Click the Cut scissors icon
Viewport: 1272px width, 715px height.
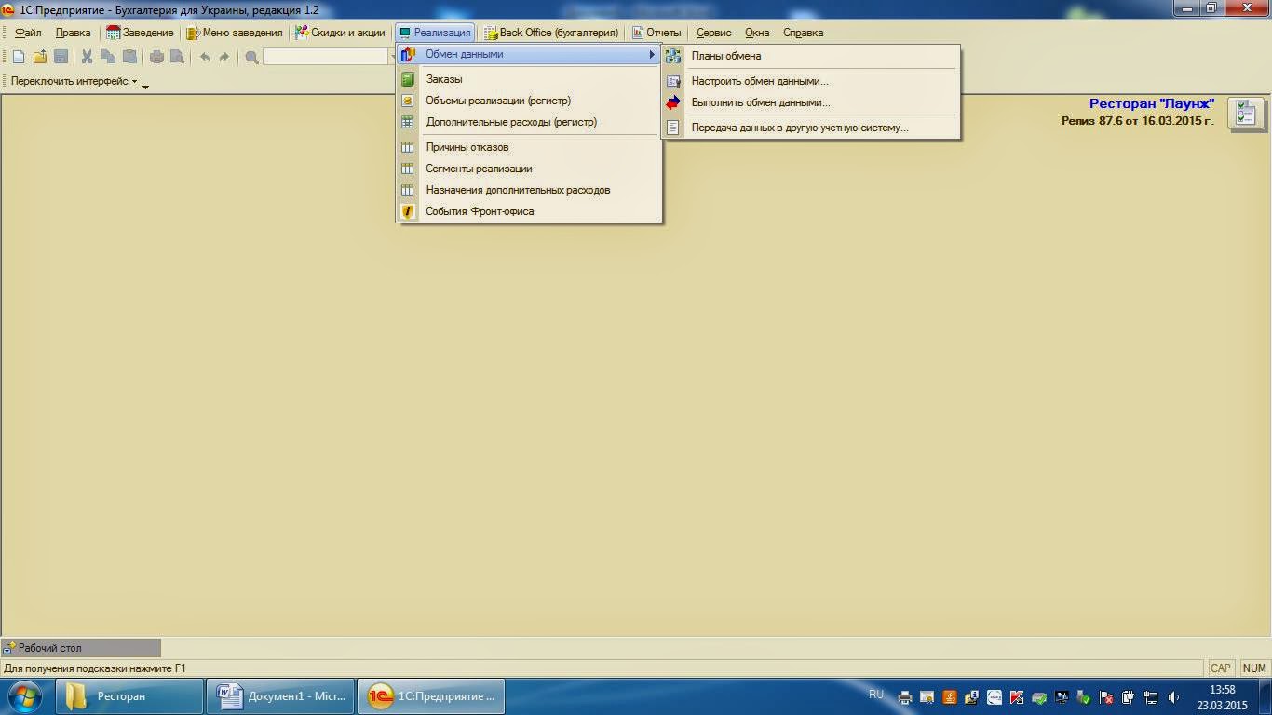pos(87,57)
